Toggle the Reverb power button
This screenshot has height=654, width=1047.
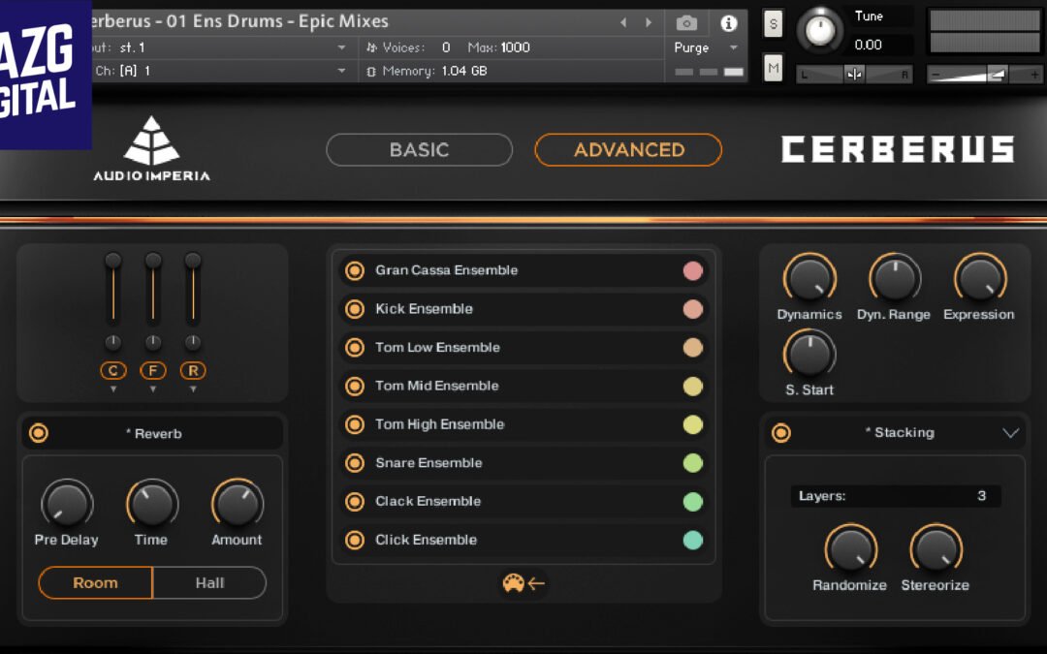[x=39, y=433]
